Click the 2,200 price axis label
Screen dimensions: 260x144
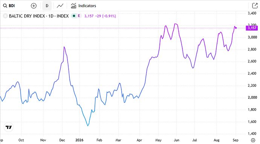[252, 86]
